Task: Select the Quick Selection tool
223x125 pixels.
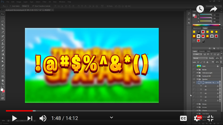Action: pos(2,25)
